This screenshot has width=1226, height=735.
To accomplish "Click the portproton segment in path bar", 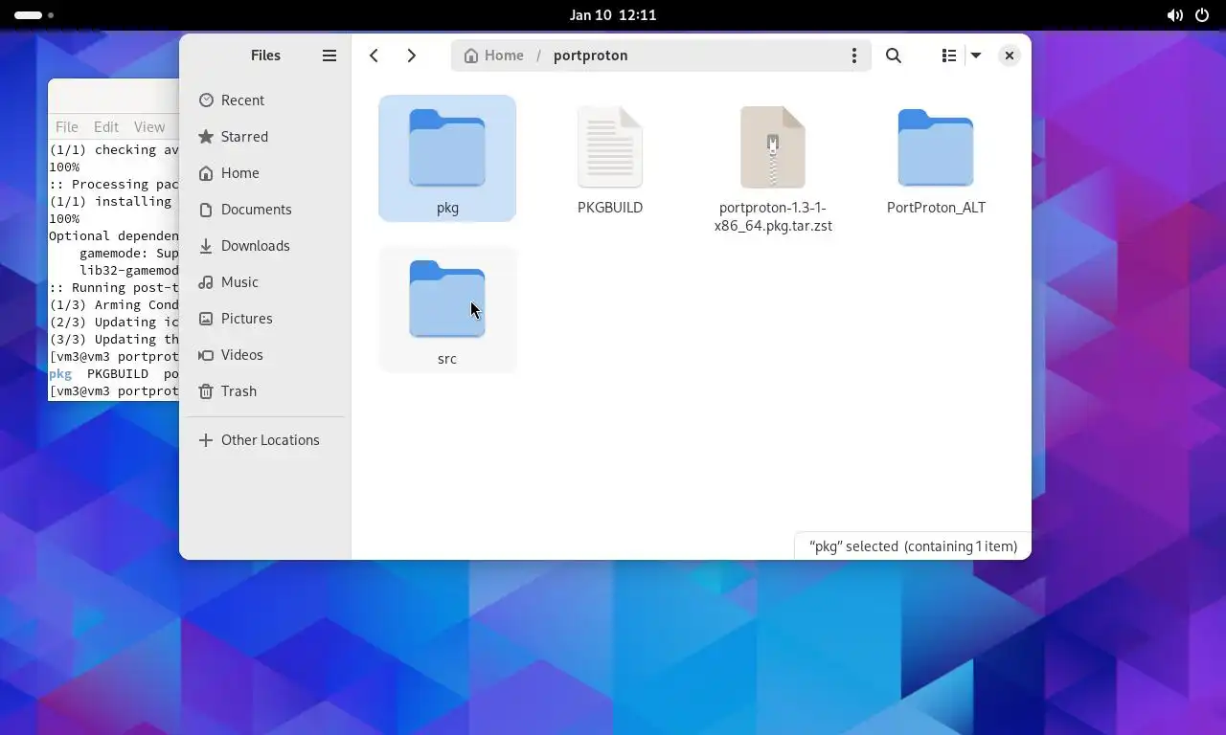I will click(591, 56).
